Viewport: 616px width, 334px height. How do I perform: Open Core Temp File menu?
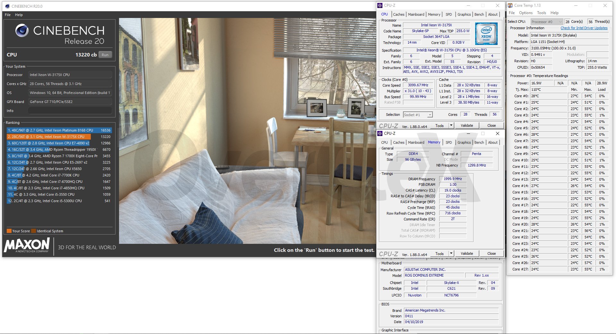coord(512,13)
